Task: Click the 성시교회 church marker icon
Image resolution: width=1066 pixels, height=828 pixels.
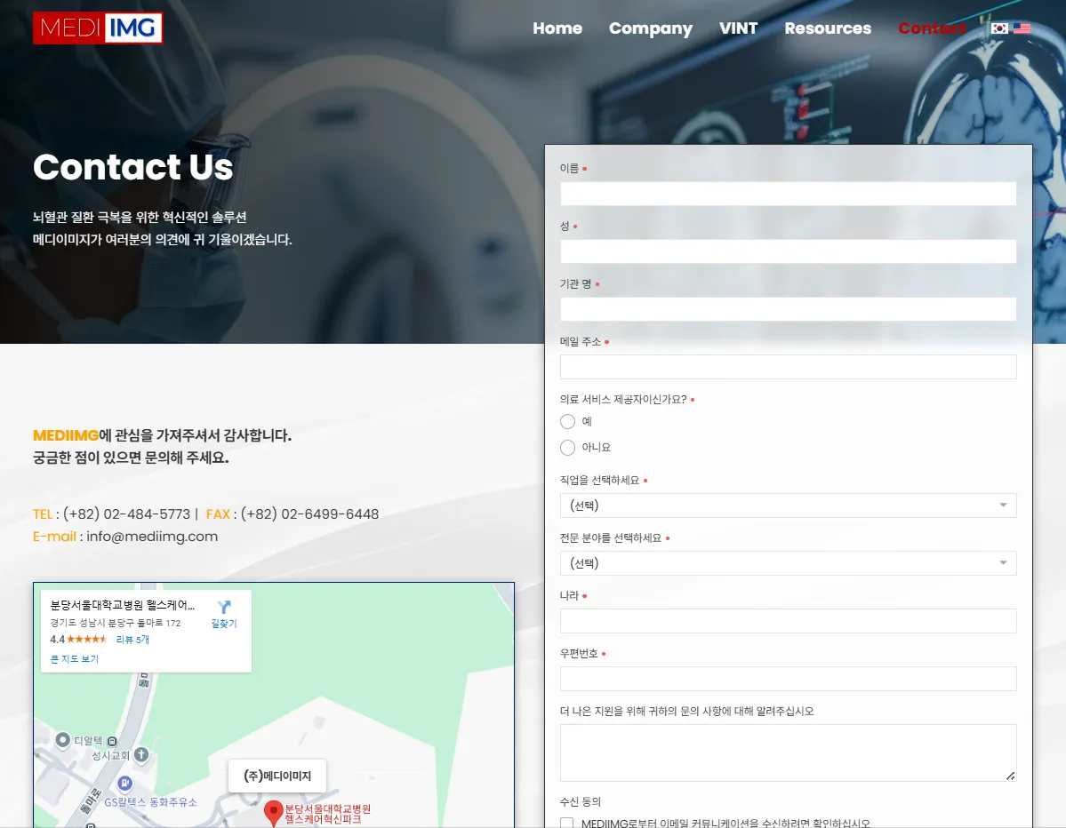Action: coord(140,754)
